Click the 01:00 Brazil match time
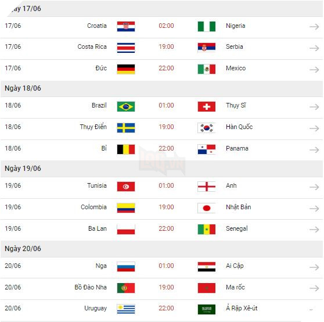 coord(166,105)
